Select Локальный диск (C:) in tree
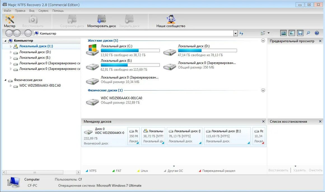 pyautogui.click(x=36, y=46)
